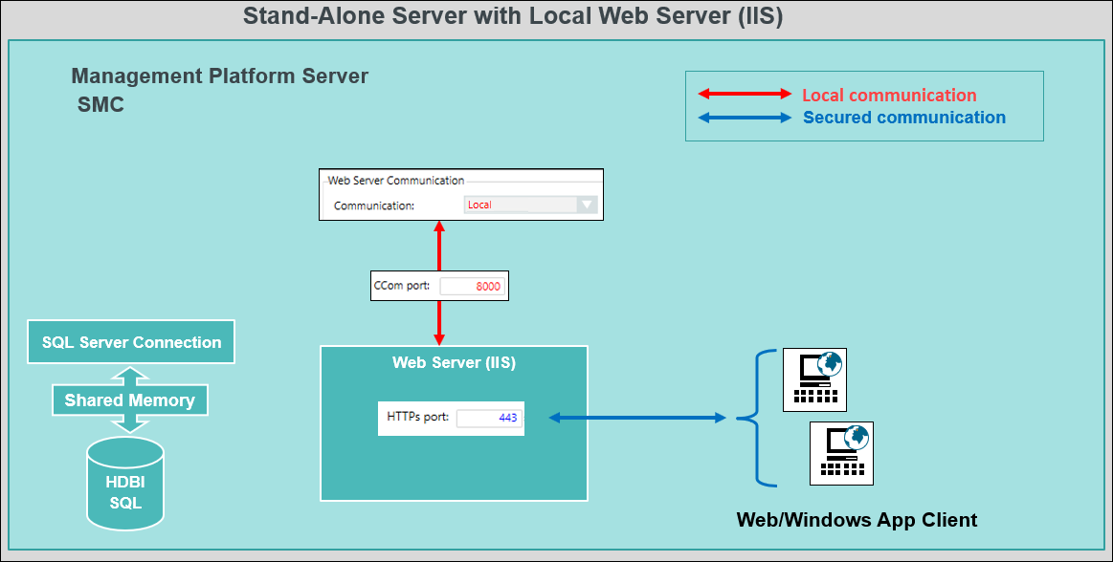Viewport: 1113px width, 562px height.
Task: Select the SQL Server Connection box
Action: (131, 342)
